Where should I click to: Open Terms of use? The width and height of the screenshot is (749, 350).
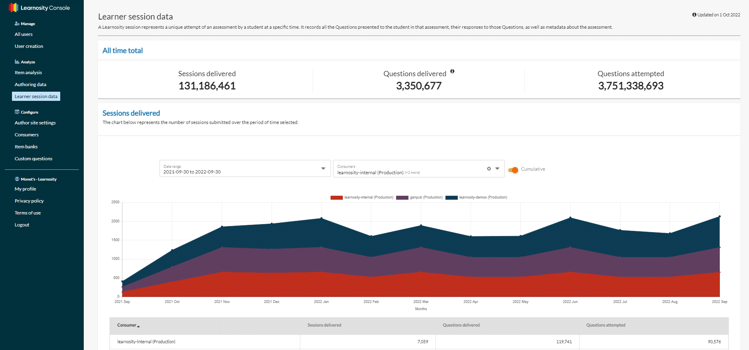click(x=28, y=213)
